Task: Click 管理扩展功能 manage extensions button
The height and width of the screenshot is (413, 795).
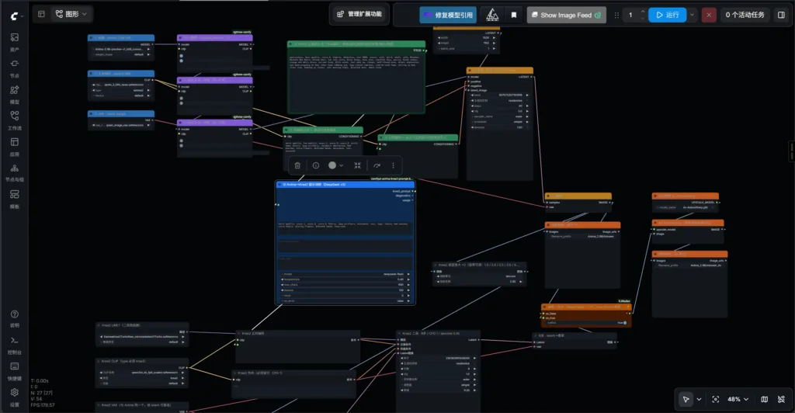Action: (359, 14)
